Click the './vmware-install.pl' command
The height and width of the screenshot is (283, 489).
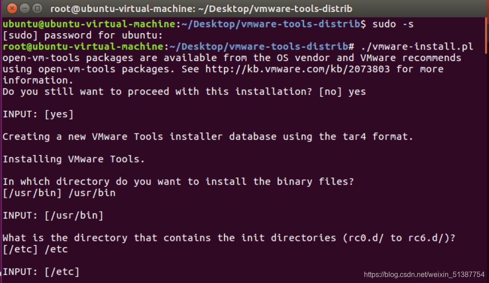point(417,47)
